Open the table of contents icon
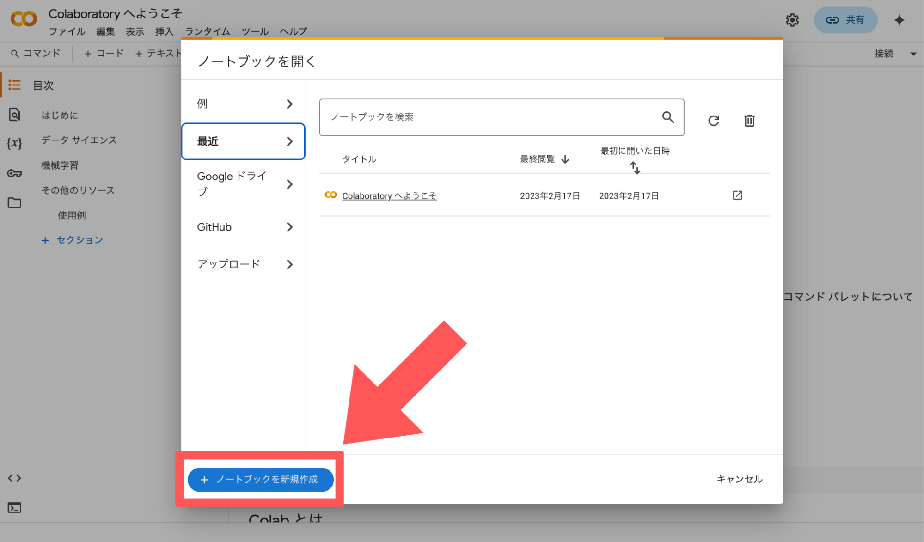The image size is (924, 542). [14, 85]
